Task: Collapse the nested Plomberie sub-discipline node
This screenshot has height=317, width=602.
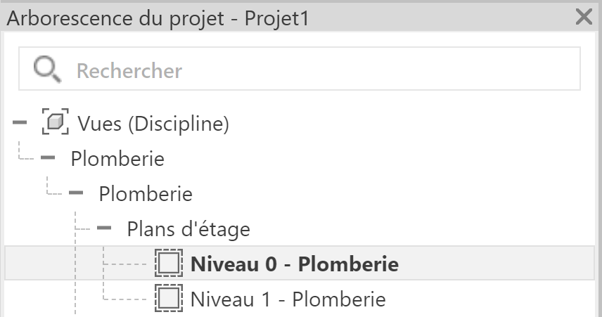Action: click(x=76, y=193)
